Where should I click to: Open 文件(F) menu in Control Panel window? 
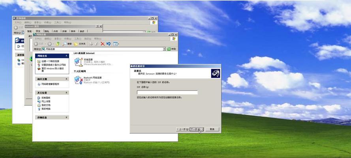point(18,23)
